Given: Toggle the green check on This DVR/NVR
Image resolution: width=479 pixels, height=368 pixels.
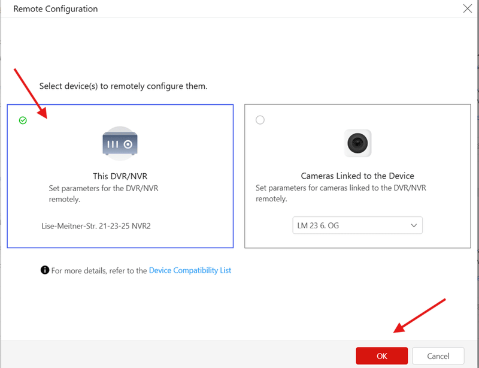Looking at the screenshot, I should [x=23, y=120].
